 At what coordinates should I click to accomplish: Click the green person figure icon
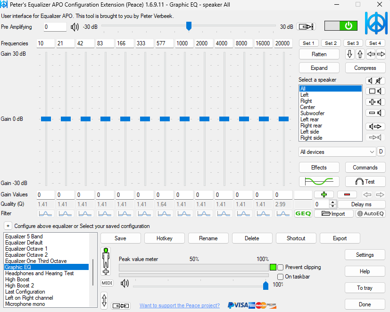point(106,261)
